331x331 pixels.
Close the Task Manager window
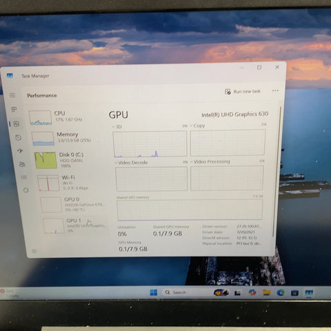point(277,67)
